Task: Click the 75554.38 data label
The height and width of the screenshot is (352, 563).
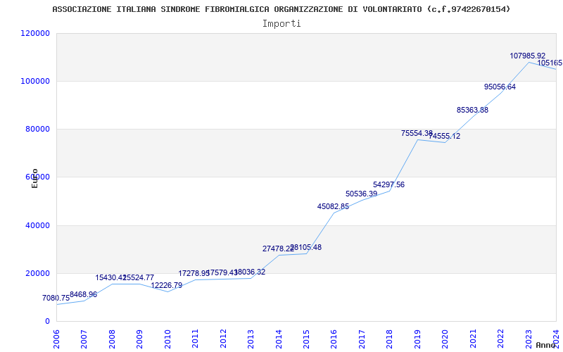Action: [417, 133]
